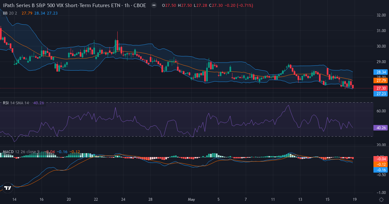Click the L27.28 low value
Viewport: 389px width, 204px height.
pos(200,6)
